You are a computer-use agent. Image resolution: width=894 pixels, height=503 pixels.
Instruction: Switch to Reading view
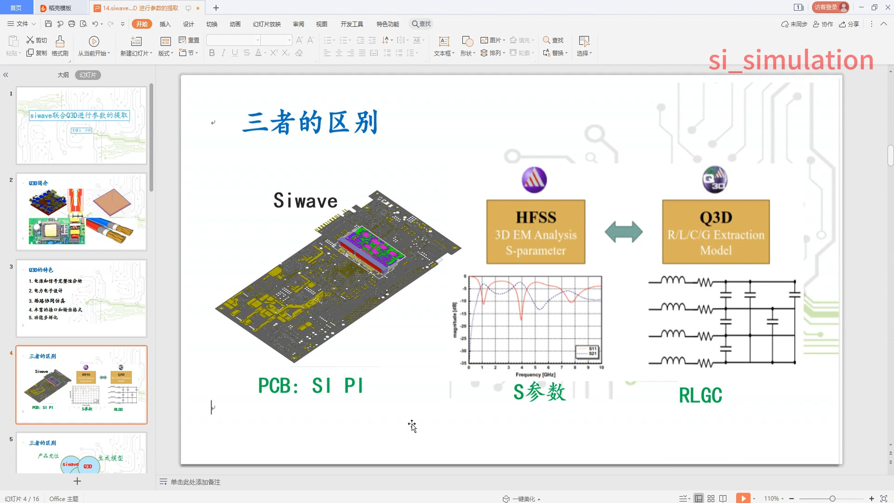tap(723, 498)
